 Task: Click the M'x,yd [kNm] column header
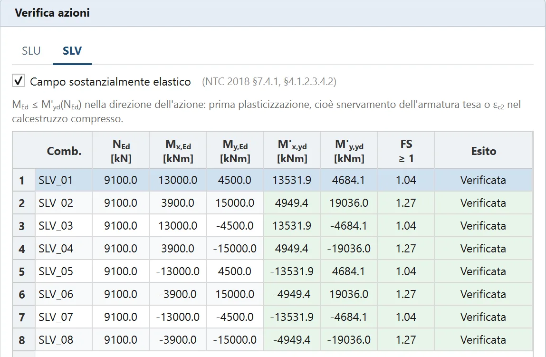[x=292, y=151]
